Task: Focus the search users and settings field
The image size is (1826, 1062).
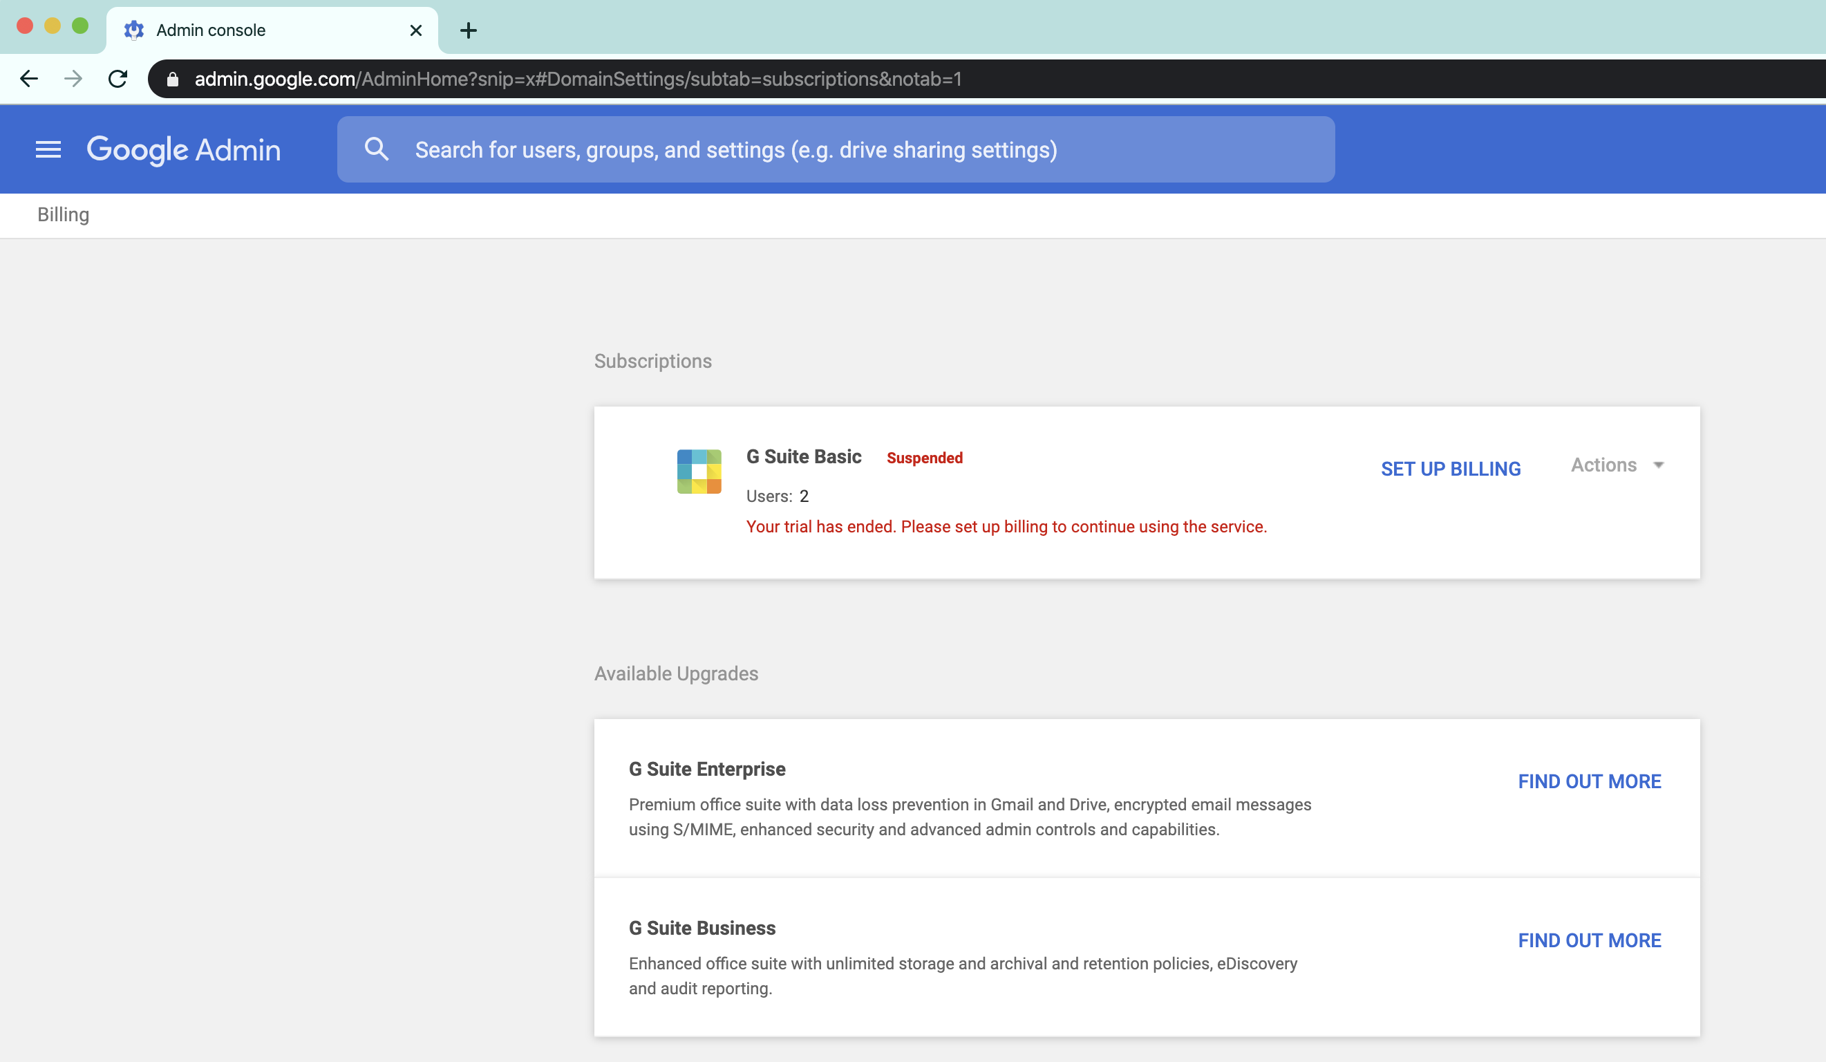Action: (x=836, y=149)
